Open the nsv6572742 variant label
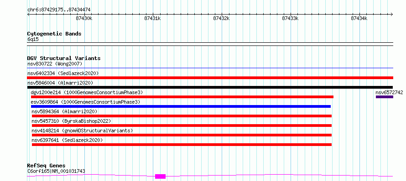 pos(390,92)
